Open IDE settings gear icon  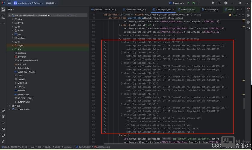pos(225,3)
